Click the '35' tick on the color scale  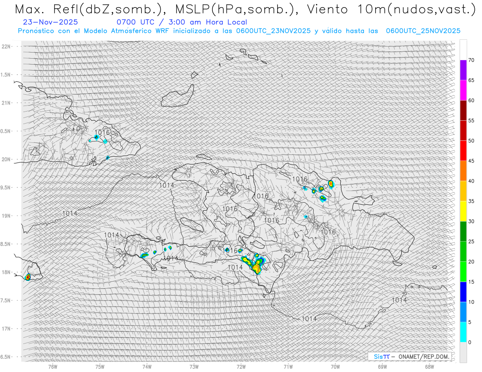[x=471, y=201]
